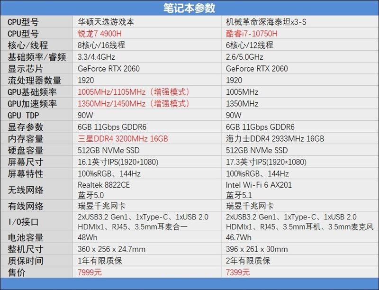Click the 屏幕特性 row label
The height and width of the screenshot is (290, 379).
point(26,173)
